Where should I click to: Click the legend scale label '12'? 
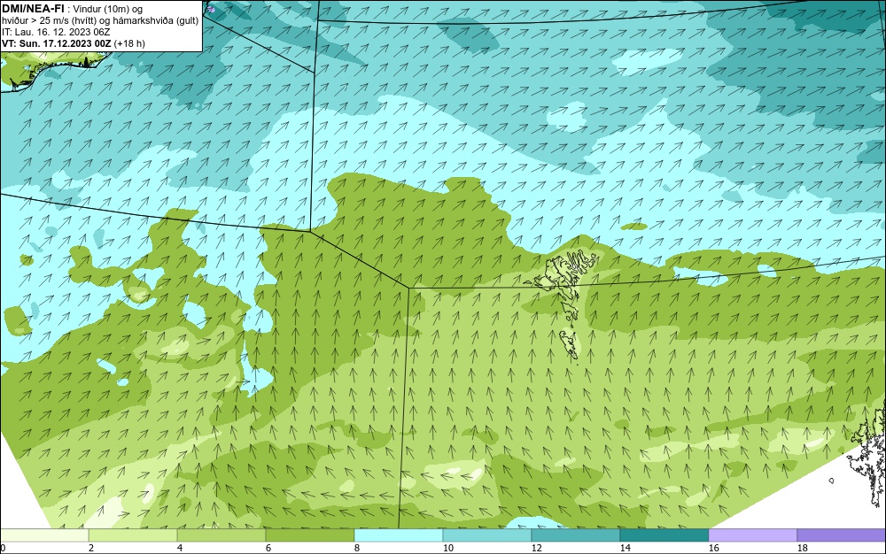(x=536, y=548)
